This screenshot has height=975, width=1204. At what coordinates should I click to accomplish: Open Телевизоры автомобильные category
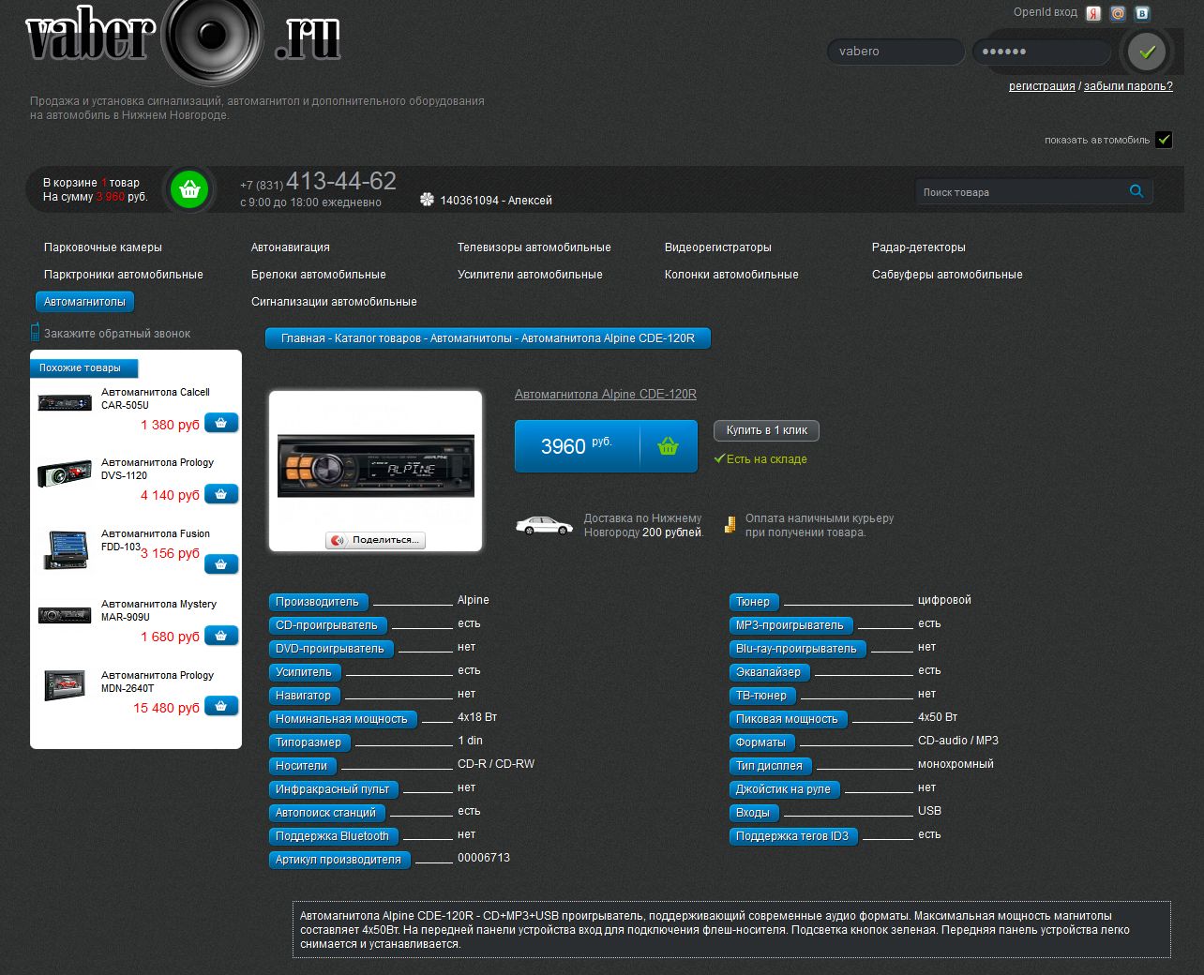pos(534,247)
